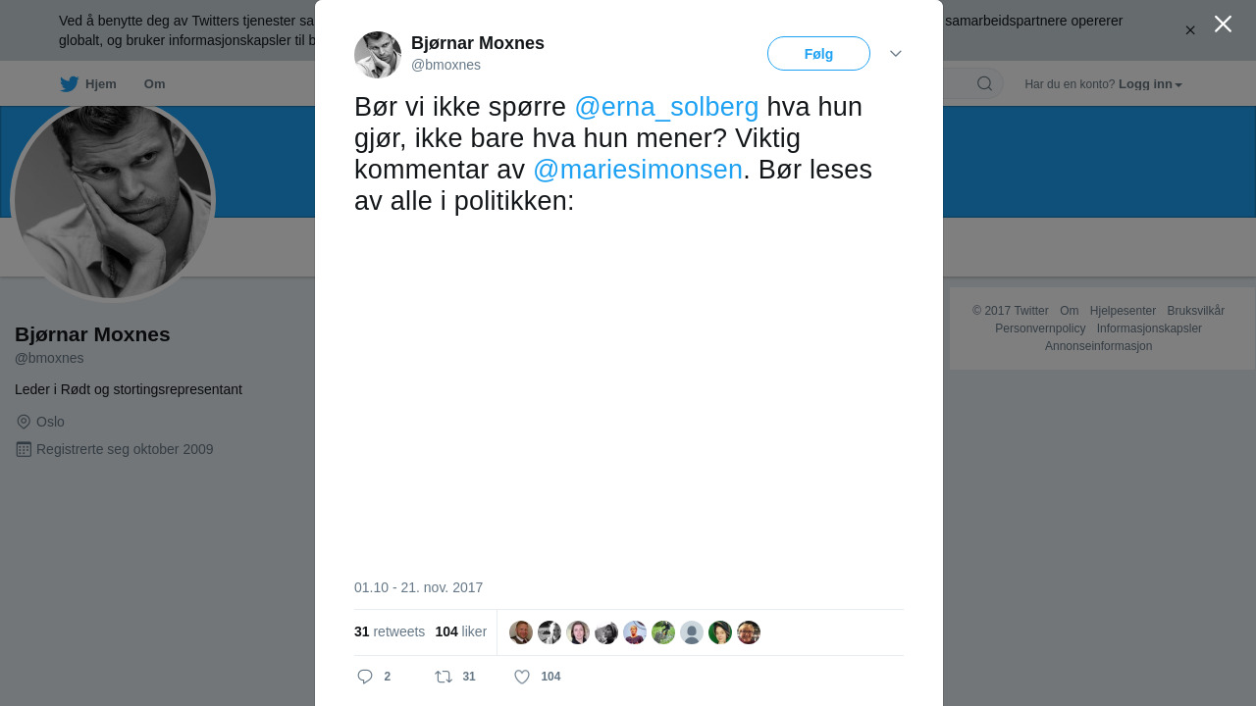The width and height of the screenshot is (1256, 706).
Task: Open the large profile picture on the left
Action: [x=113, y=201]
